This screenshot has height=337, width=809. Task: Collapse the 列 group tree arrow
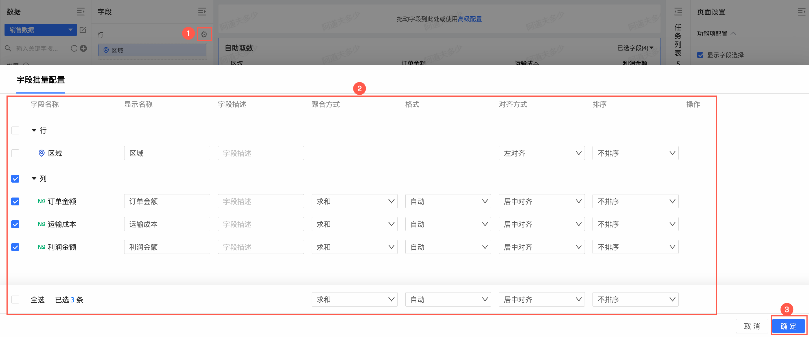[x=34, y=178]
